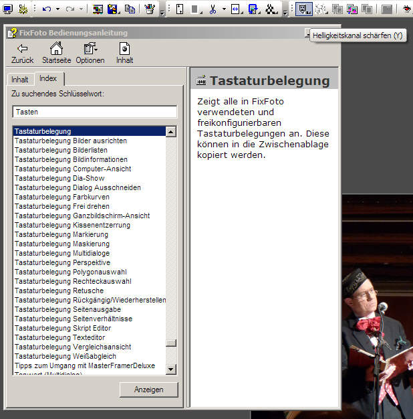The image size is (413, 419).
Task: Click the index list scroll up arrow
Action: tap(171, 132)
